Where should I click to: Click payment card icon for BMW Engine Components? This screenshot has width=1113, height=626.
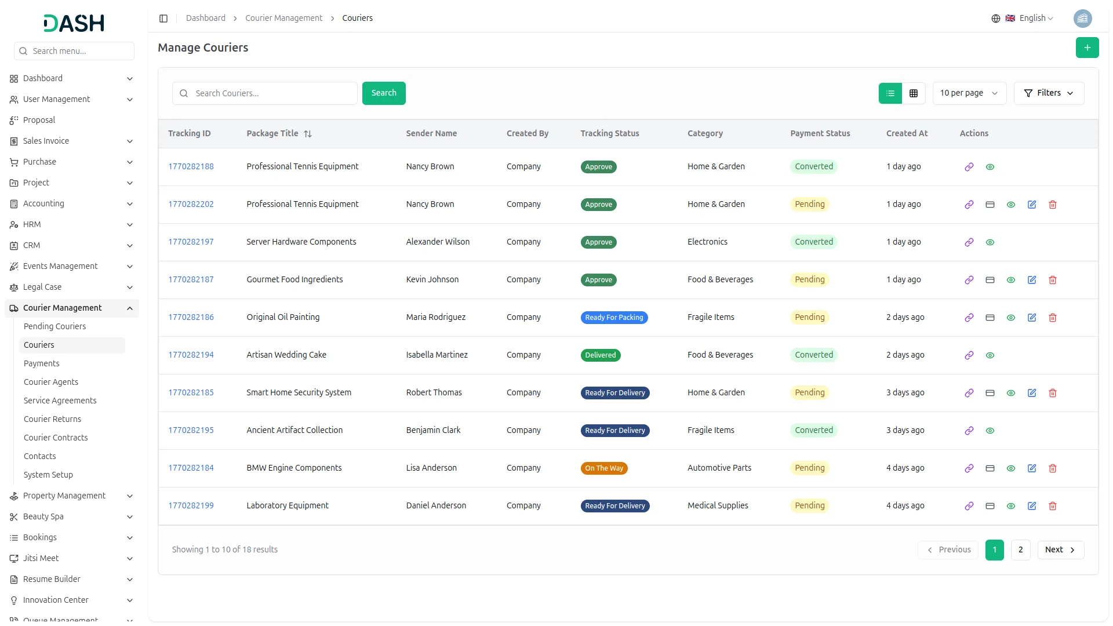(990, 468)
